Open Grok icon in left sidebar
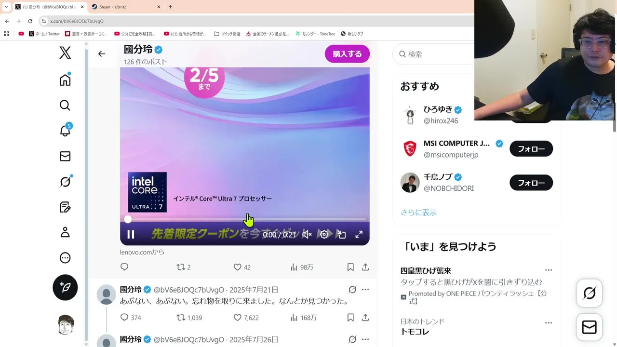617x347 pixels. tap(65, 182)
